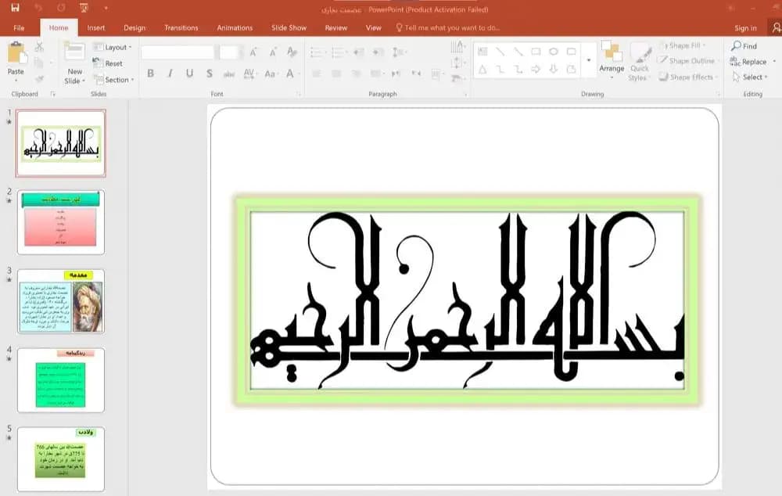This screenshot has height=496, width=782.
Task: Switch to the Design tab
Action: (135, 28)
